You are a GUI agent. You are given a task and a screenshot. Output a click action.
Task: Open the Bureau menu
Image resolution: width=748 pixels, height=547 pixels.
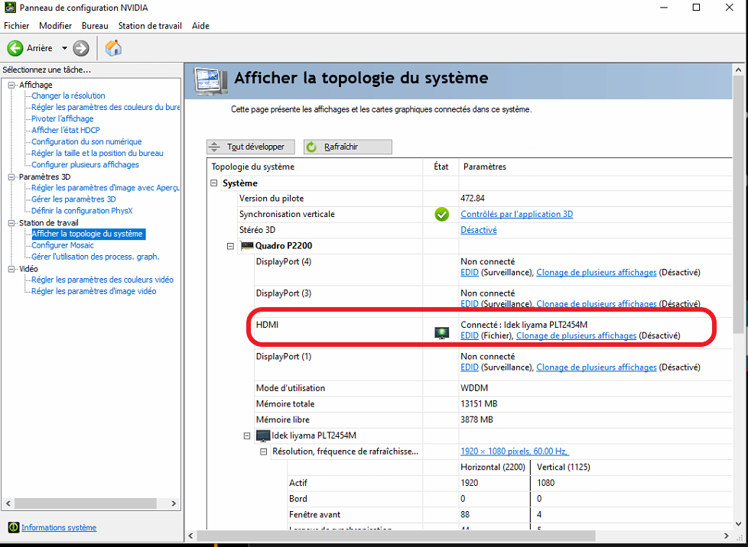click(95, 26)
